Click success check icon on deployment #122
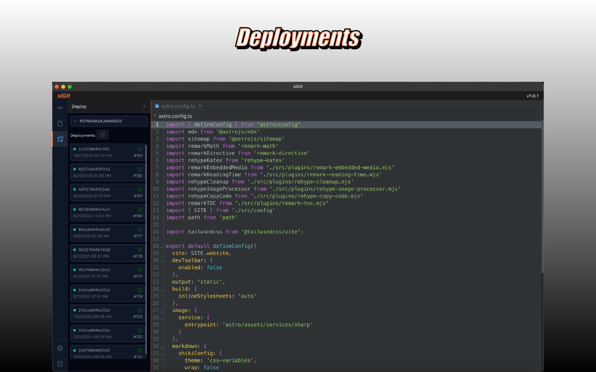Image resolution: width=596 pixels, height=372 pixels. (140, 330)
